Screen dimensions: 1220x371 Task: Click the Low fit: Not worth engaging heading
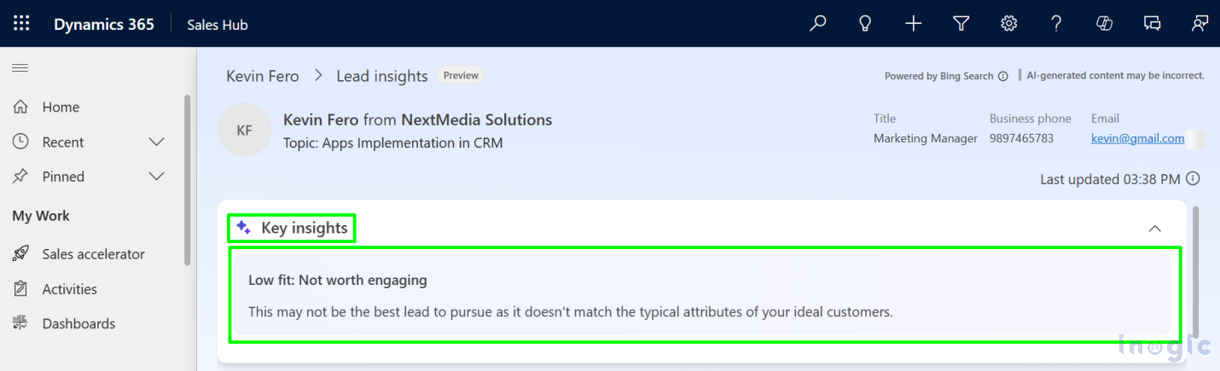[338, 280]
